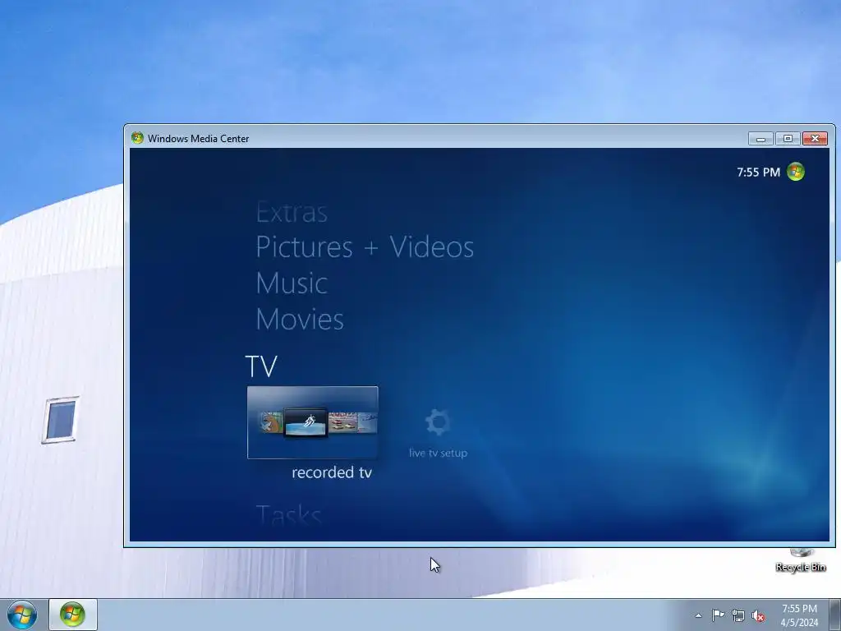Open the Windows Start menu orb

(22, 615)
